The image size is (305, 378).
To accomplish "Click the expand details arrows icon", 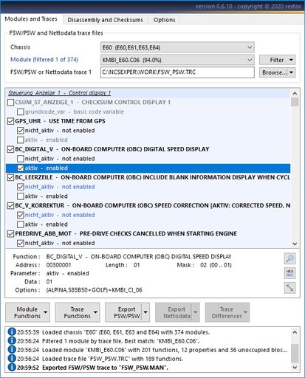I will pos(289,288).
